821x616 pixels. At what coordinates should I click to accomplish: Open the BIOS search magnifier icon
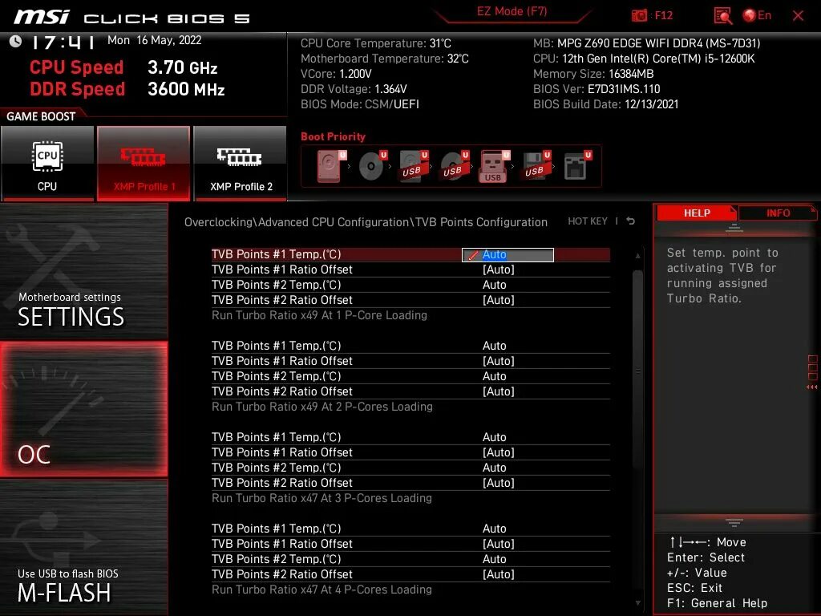(722, 16)
